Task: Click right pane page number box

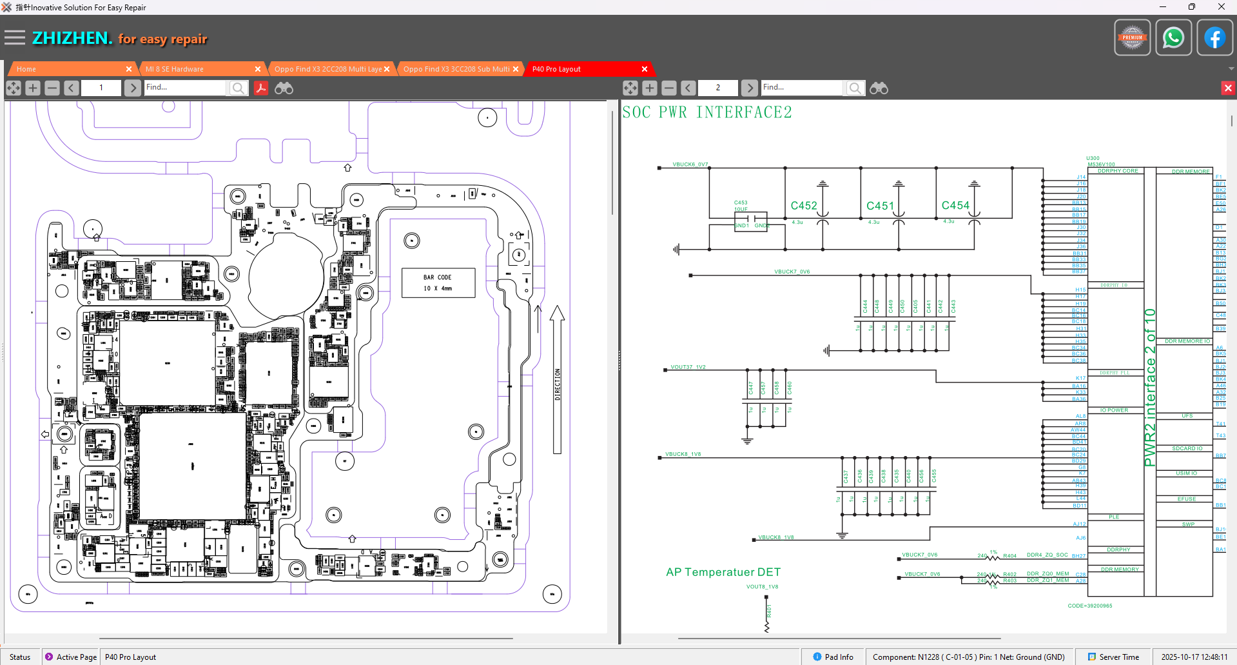Action: click(x=718, y=88)
